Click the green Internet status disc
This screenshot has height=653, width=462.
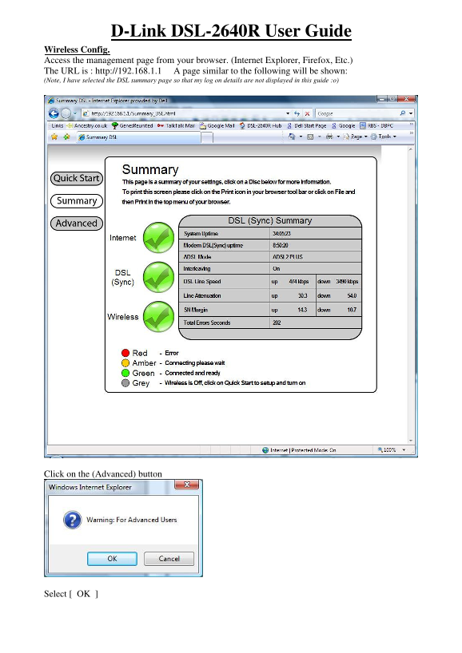click(x=159, y=238)
